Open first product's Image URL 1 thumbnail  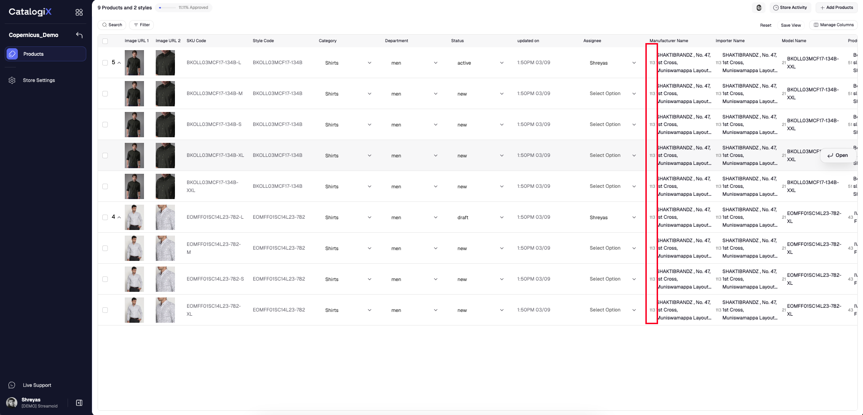134,63
